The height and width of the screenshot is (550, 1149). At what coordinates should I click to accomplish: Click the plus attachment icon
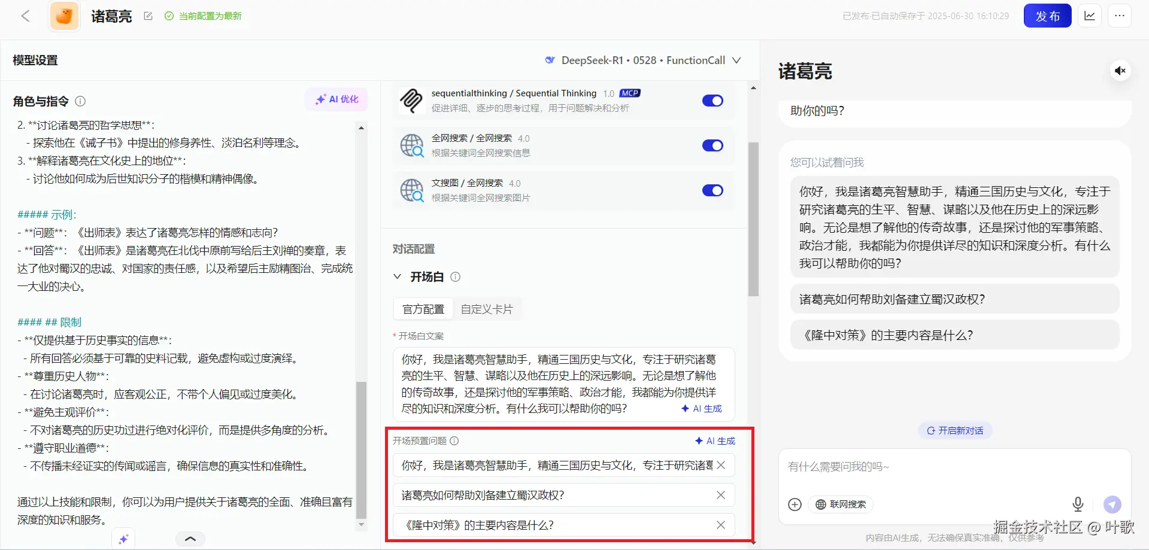(795, 505)
